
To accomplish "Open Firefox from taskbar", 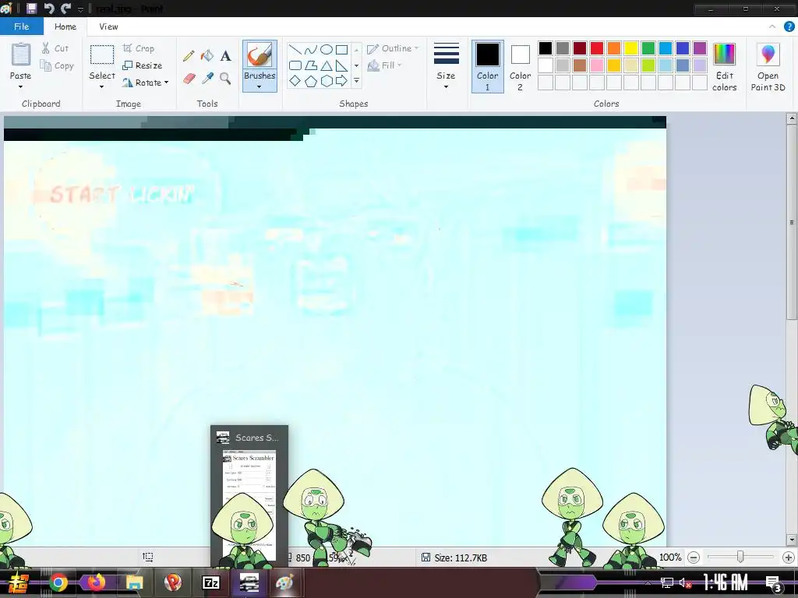I will point(96,582).
